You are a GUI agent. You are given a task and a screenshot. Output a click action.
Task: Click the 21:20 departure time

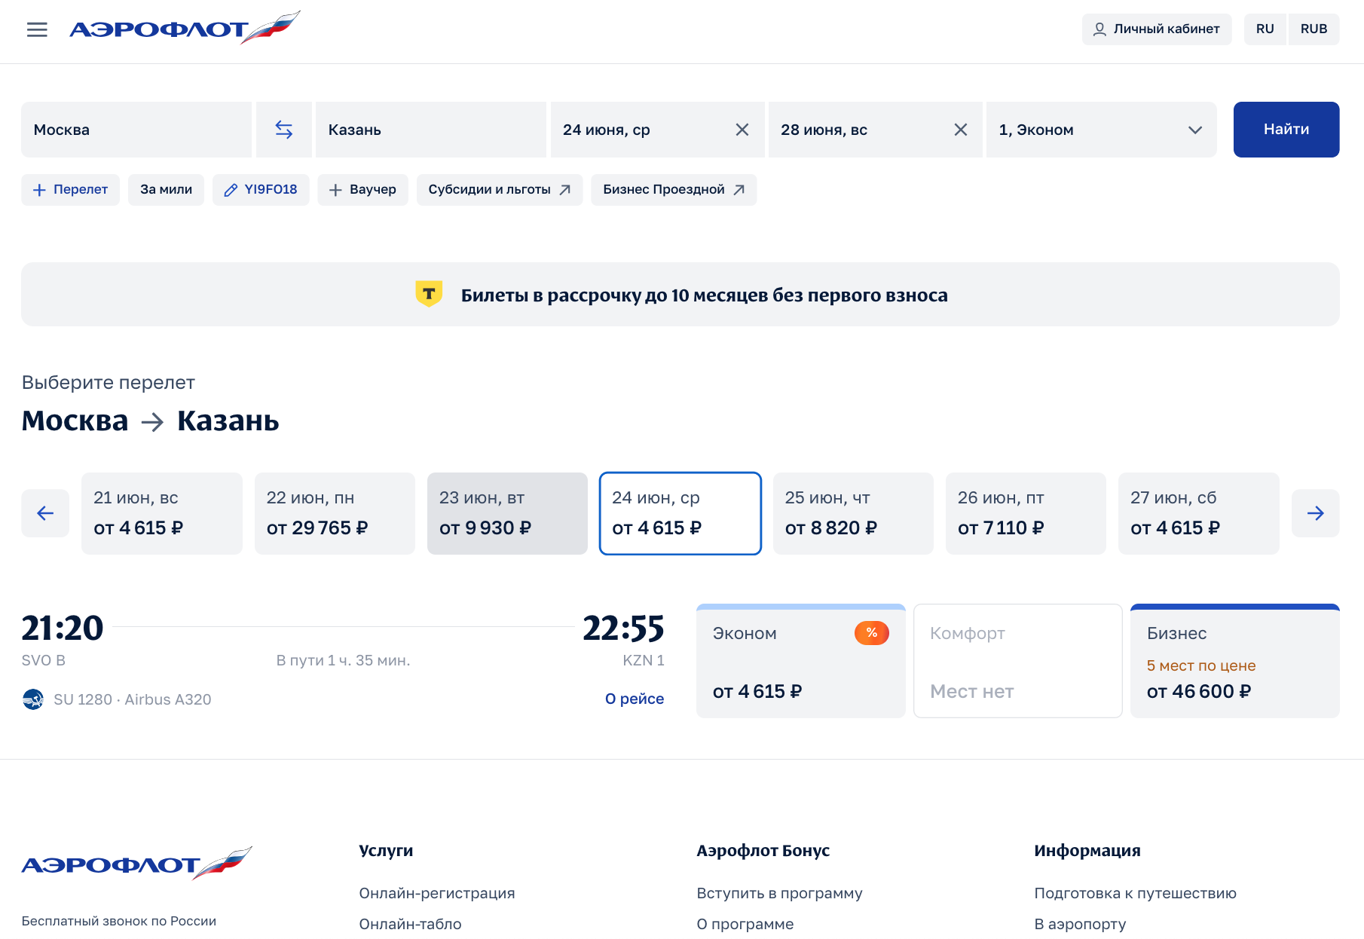[x=63, y=628]
